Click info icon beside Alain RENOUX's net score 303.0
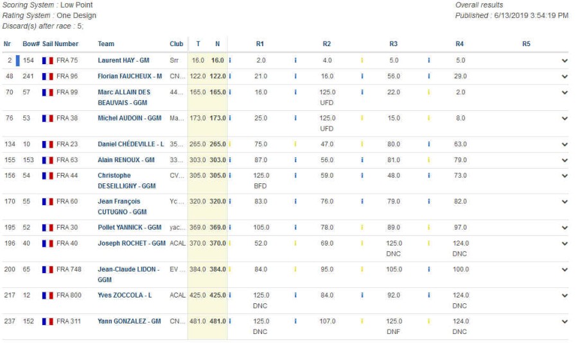 pyautogui.click(x=230, y=160)
